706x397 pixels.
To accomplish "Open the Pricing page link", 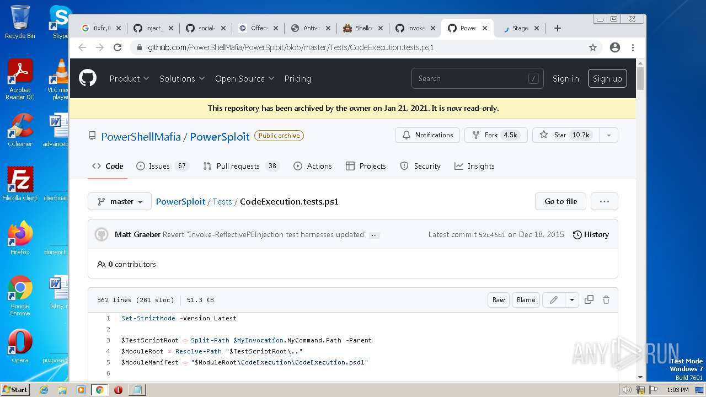I will [x=297, y=78].
